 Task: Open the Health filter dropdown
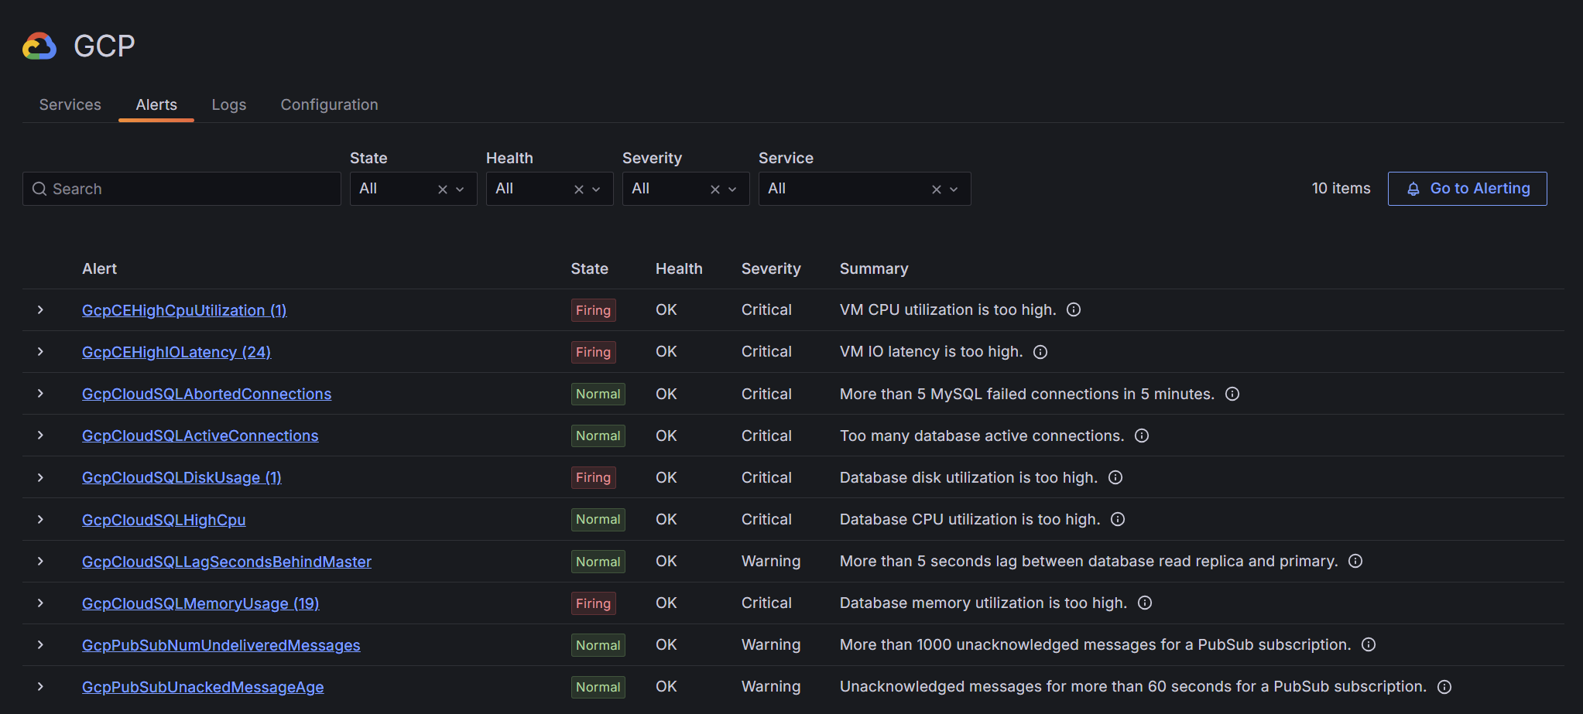click(x=596, y=190)
